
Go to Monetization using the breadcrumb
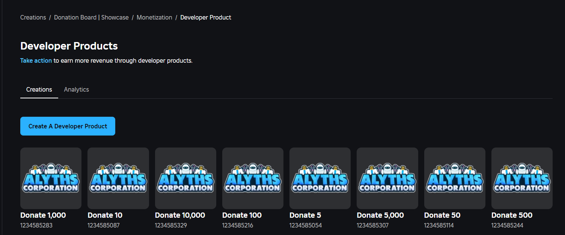coord(154,17)
